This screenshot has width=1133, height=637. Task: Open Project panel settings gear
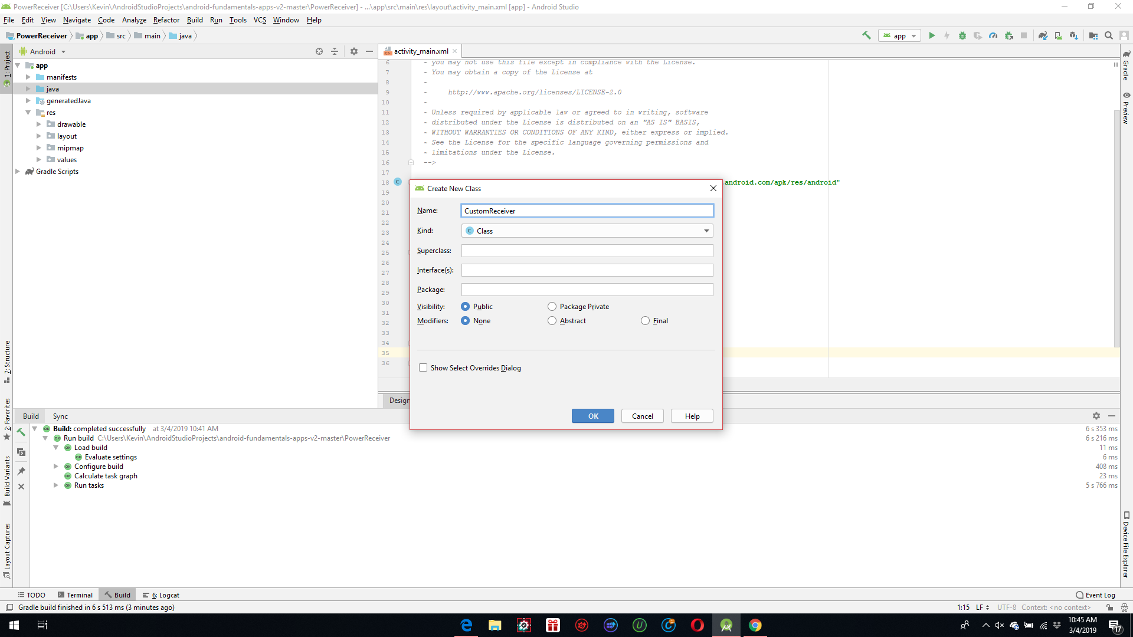(354, 51)
